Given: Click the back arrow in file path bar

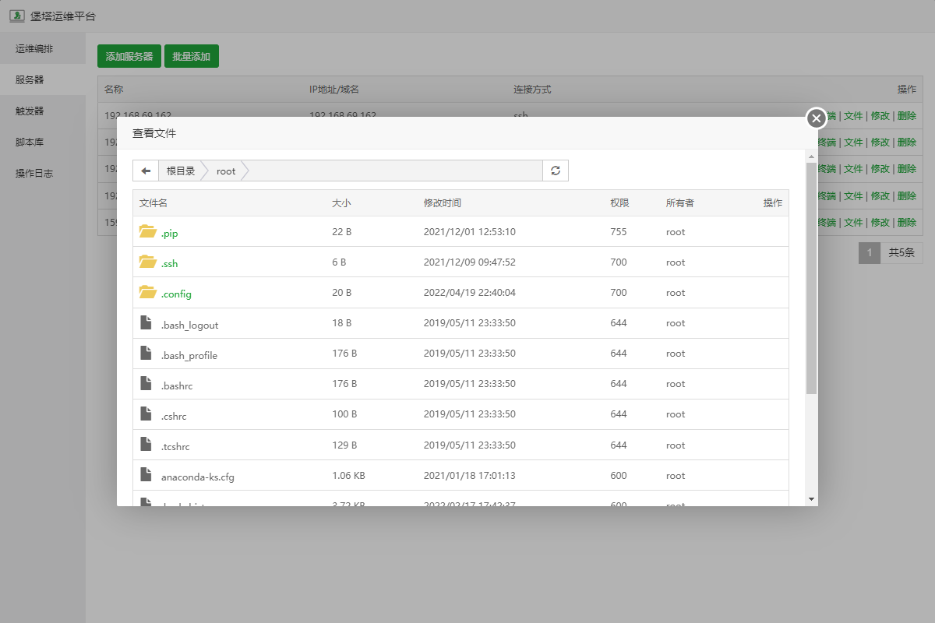Looking at the screenshot, I should click(x=146, y=171).
